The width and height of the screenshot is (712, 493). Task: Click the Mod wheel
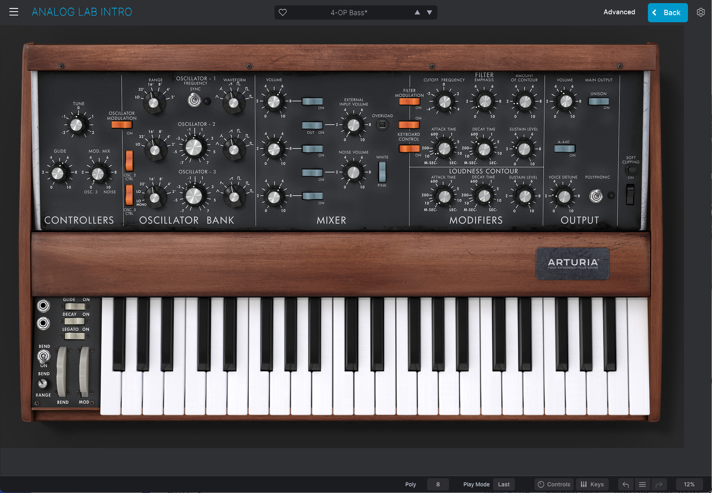click(84, 372)
